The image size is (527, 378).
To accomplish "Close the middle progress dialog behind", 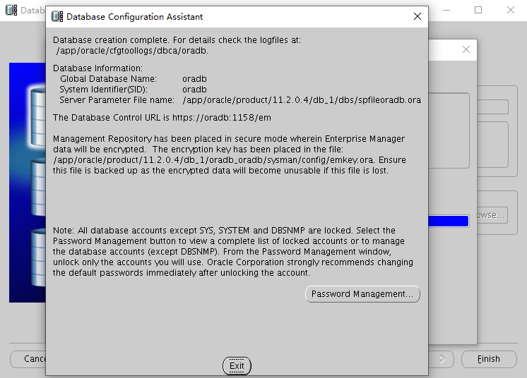I will tap(466, 49).
